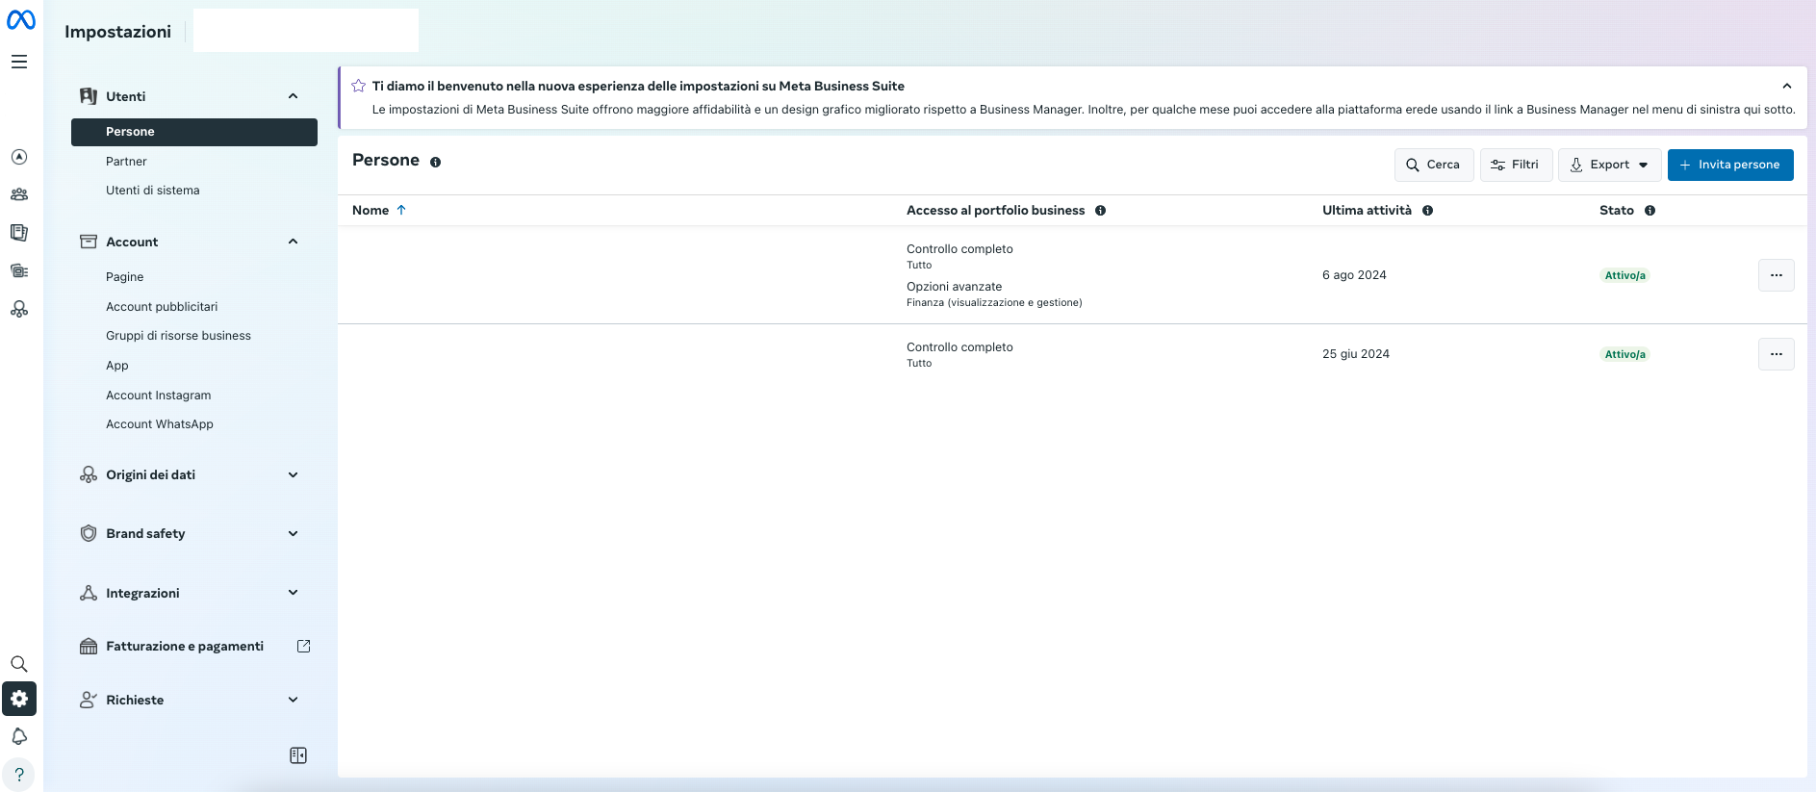Open the ad accounts list icon in left rail
This screenshot has height=792, width=1816.
pyautogui.click(x=19, y=270)
